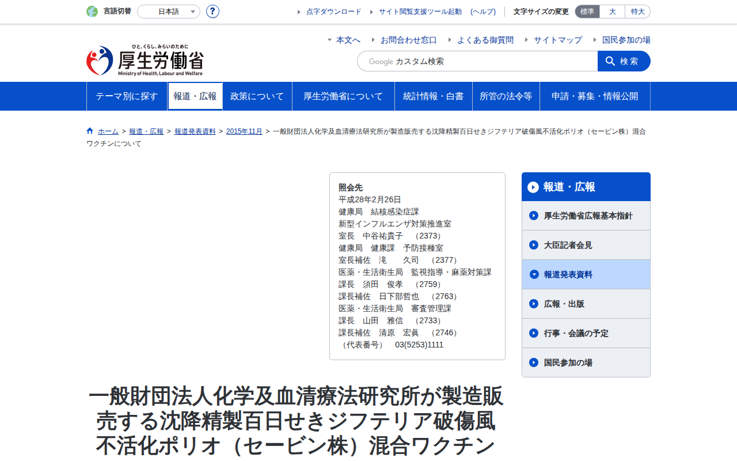
Task: Click the 新型インフルエンザ対策推進室 line
Action: [395, 224]
